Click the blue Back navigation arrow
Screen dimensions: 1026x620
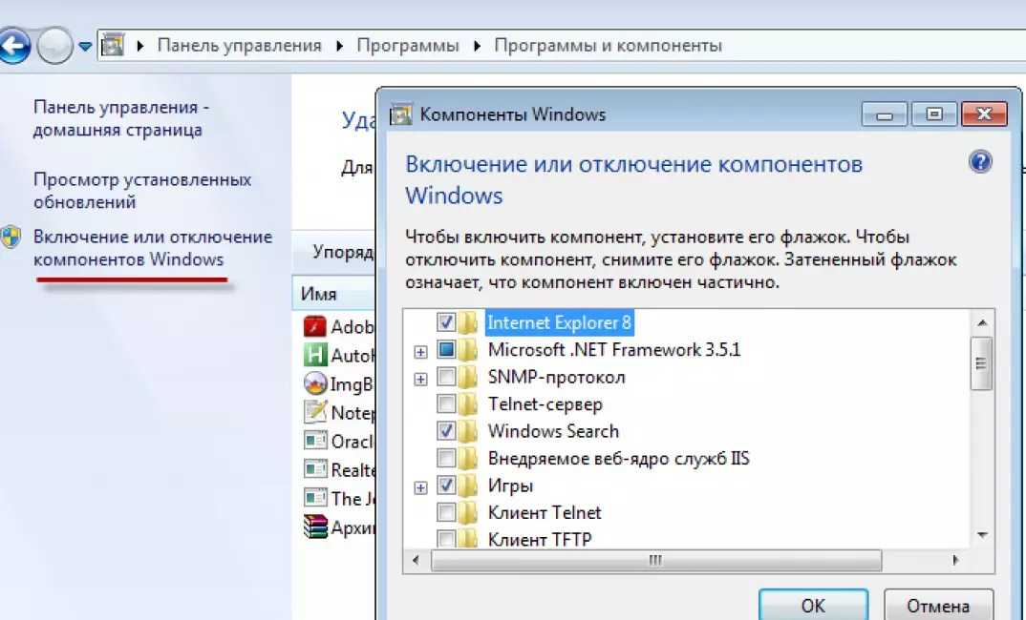coord(13,46)
